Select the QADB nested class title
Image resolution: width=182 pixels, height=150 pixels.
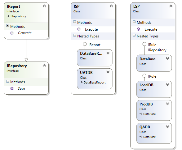[145, 127]
